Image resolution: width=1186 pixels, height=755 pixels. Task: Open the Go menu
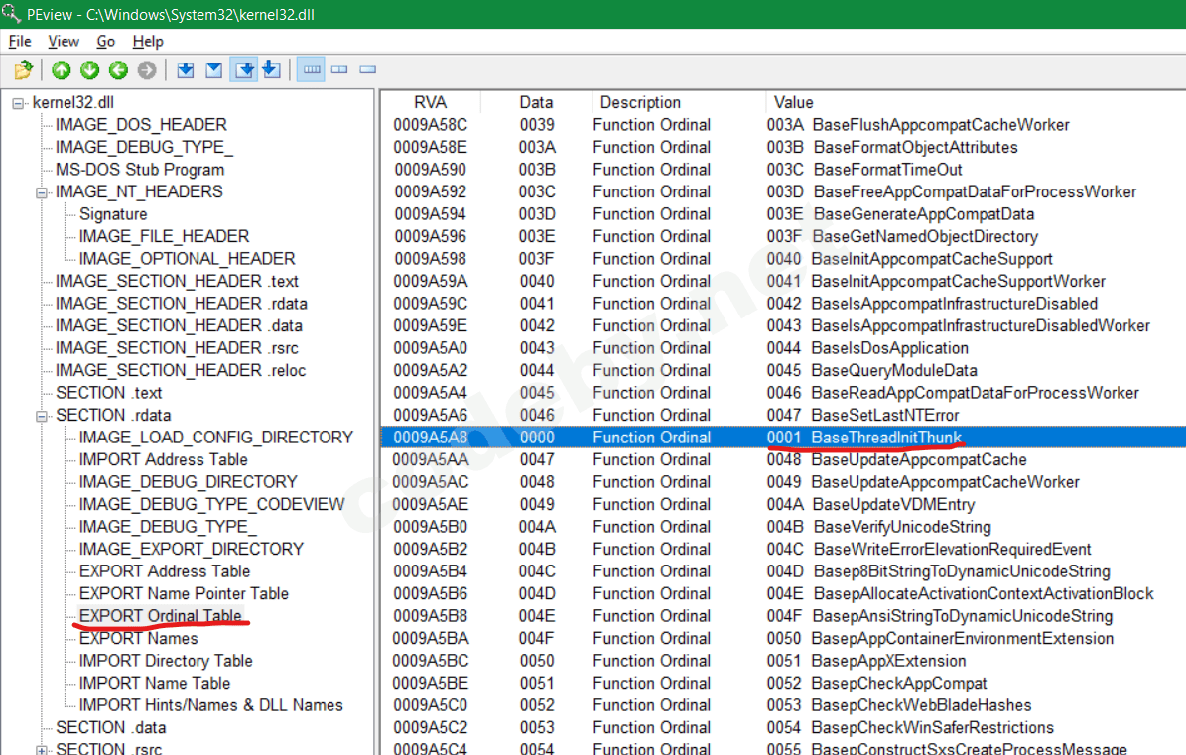coord(106,42)
